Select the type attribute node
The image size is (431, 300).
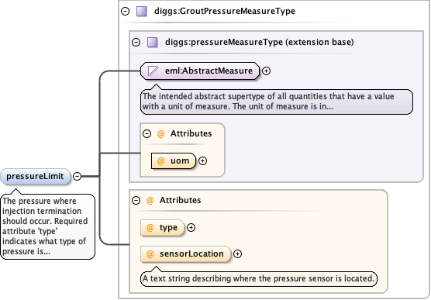click(162, 228)
